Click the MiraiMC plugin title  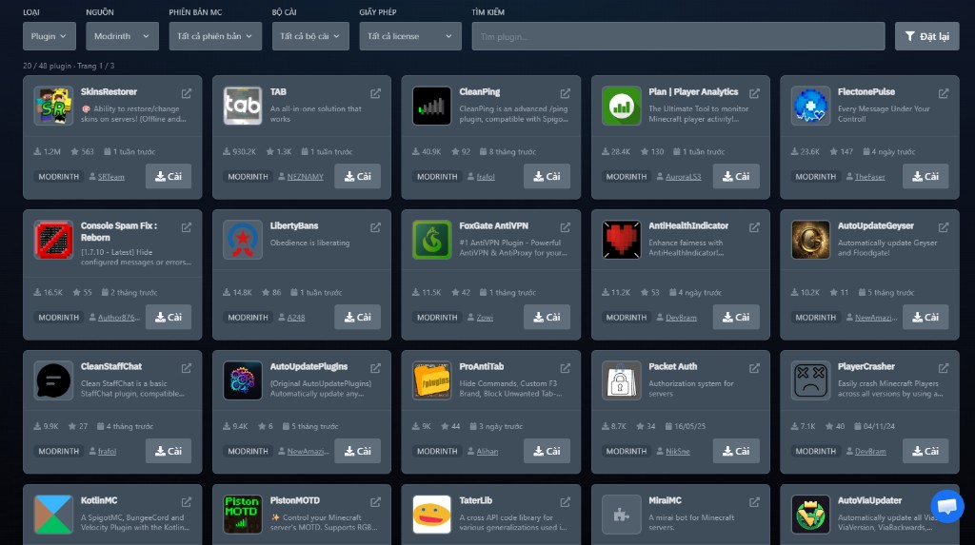pos(665,500)
